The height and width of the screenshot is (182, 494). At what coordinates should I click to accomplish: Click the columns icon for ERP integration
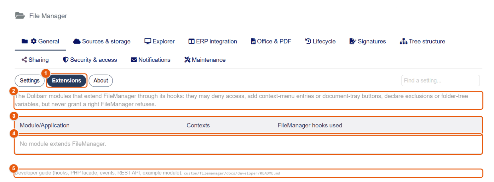(192, 41)
